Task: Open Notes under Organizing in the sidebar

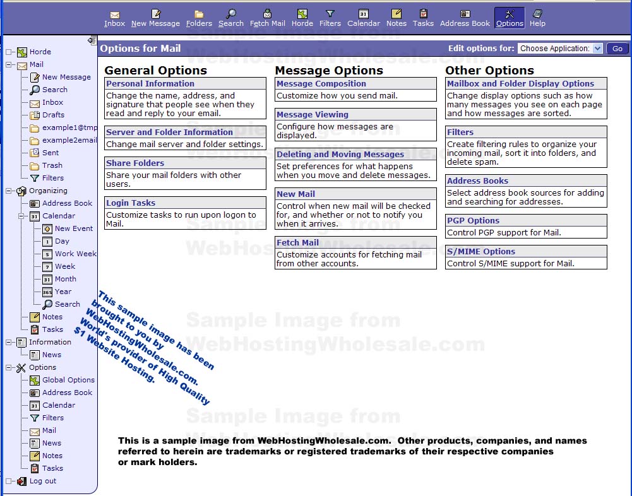Action: [x=52, y=317]
